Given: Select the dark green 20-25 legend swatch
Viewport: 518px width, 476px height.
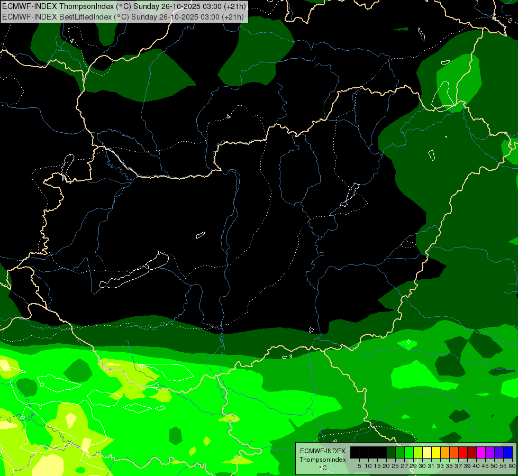Looking at the screenshot, I should tap(391, 452).
